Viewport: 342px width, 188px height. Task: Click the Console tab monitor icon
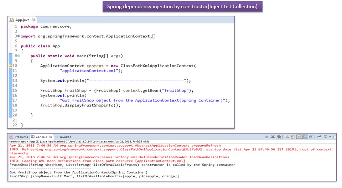(33, 137)
